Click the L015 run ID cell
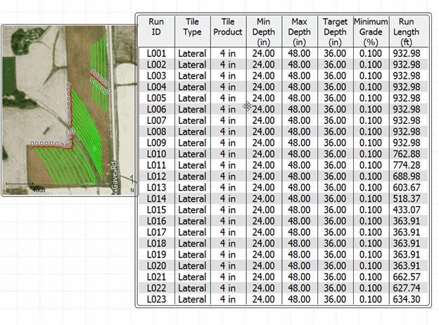This screenshot has width=439, height=325. [156, 210]
